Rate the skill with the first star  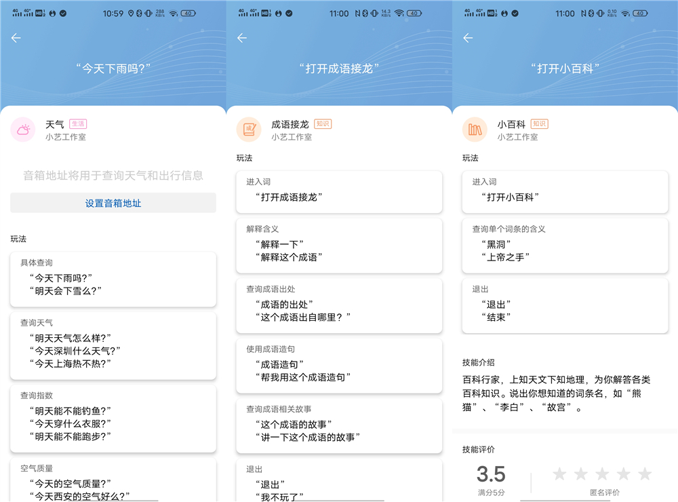pos(559,474)
